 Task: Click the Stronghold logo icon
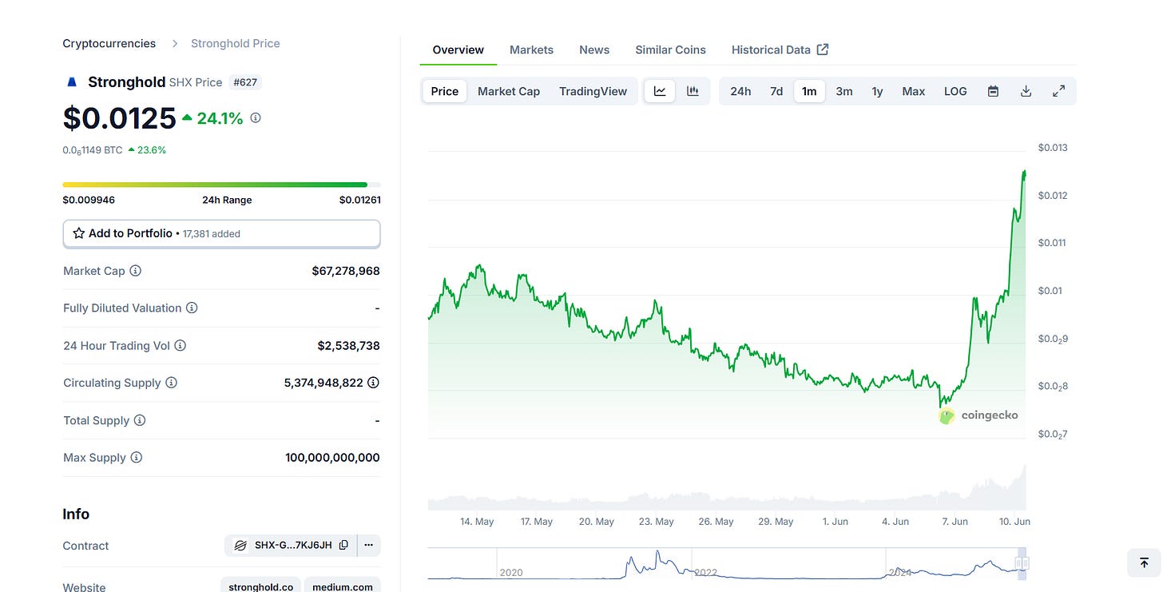72,81
